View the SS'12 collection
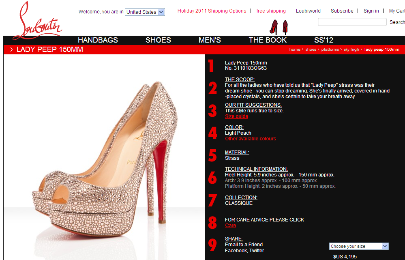The height and width of the screenshot is (260, 405). click(323, 40)
